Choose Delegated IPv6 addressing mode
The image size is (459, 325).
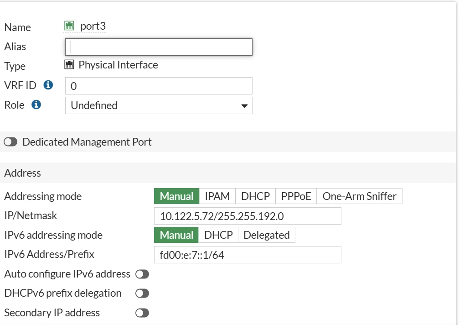pyautogui.click(x=267, y=235)
